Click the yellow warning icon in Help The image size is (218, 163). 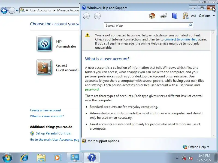tap(87, 35)
